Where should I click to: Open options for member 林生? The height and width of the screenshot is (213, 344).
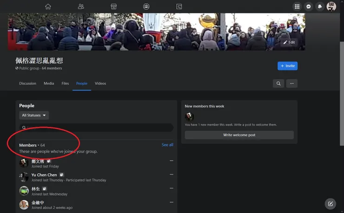pyautogui.click(x=172, y=188)
